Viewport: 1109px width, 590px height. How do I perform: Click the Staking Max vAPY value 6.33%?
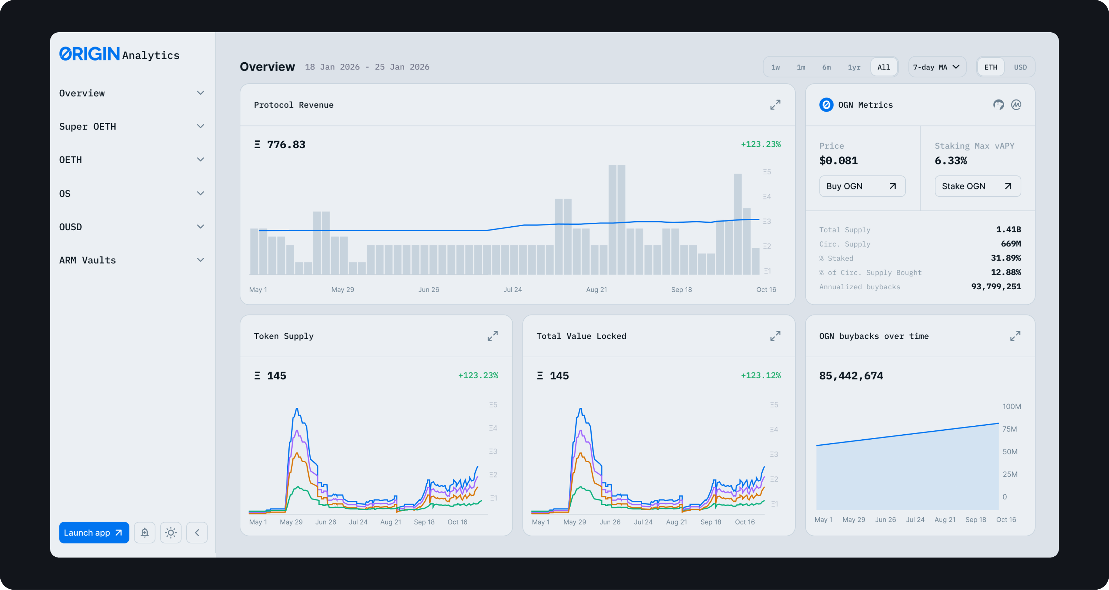pos(951,161)
